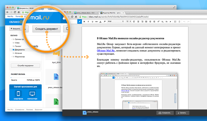This screenshot has height=121, width=207.
Task: Toggle the pencil edit mode icon
Action: pos(80,21)
